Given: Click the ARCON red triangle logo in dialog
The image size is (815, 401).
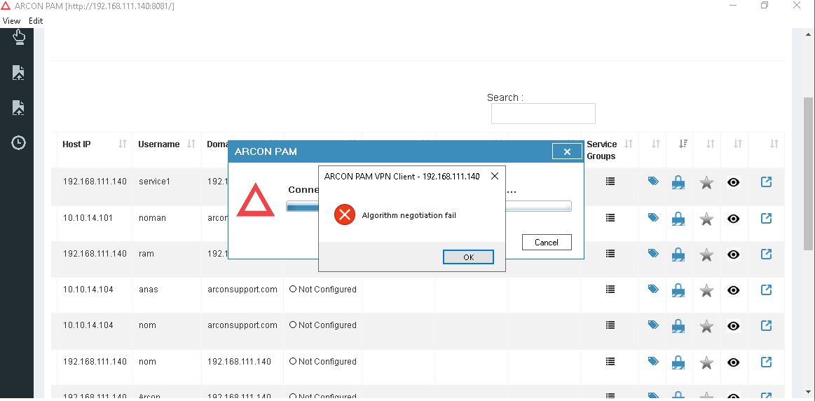Looking at the screenshot, I should click(255, 200).
